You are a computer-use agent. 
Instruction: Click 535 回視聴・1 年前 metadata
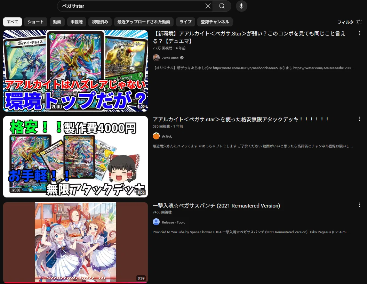point(168,126)
